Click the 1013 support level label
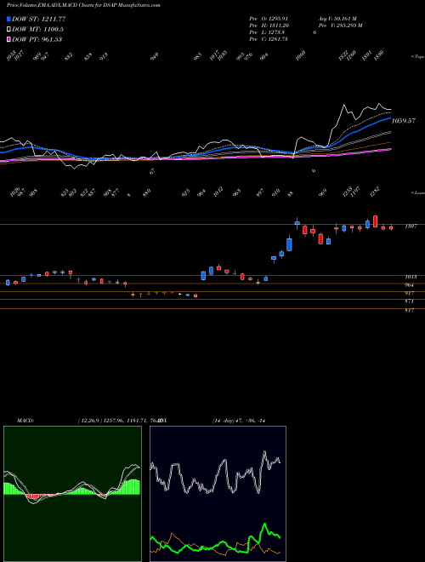 pyautogui.click(x=411, y=277)
